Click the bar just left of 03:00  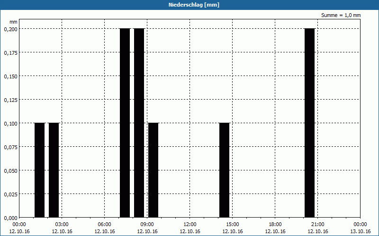[54, 170]
